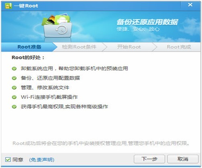Click the gray Root成功后 notice text
This screenshot has height=168, width=202.
click(x=101, y=143)
